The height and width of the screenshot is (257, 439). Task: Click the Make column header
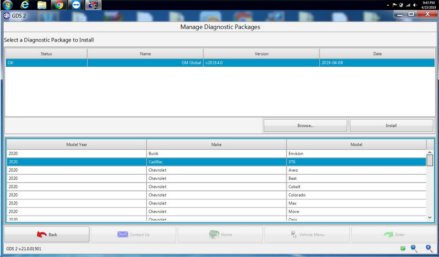pos(216,144)
